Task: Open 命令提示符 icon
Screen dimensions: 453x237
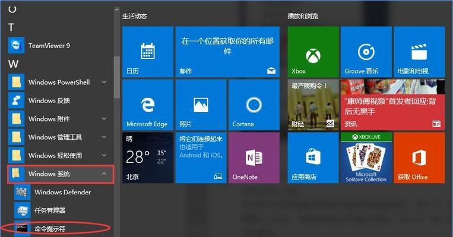Action: coord(22,229)
